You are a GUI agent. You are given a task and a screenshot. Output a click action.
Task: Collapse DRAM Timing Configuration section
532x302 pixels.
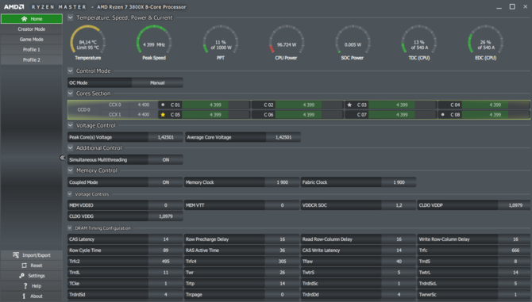(70, 228)
